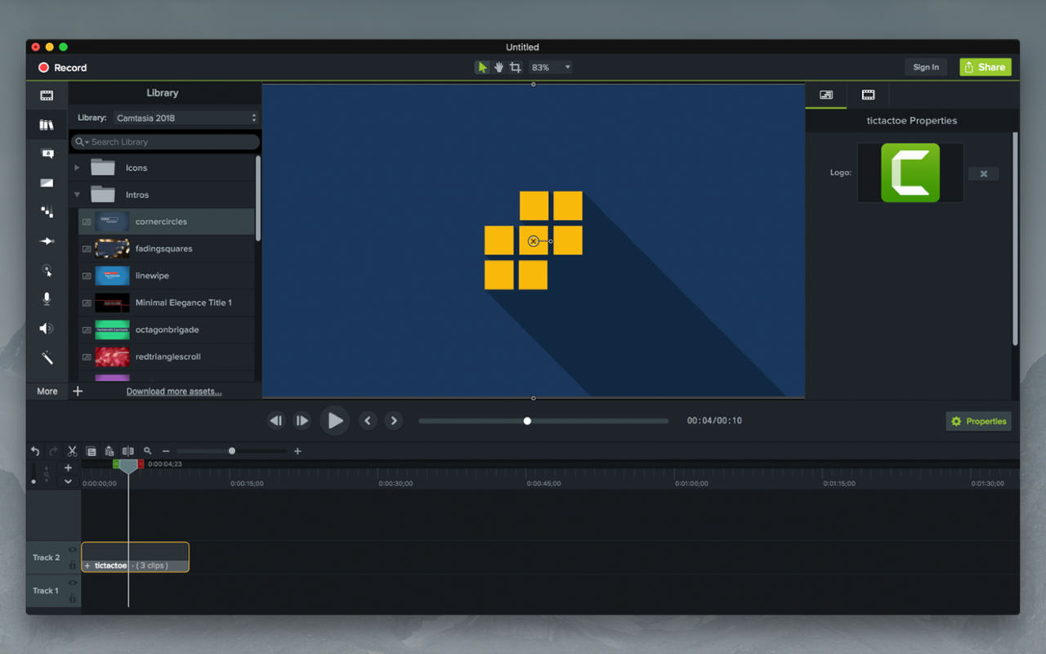Switch to visual properties tab
Viewport: 1046px width, 654px height.
pyautogui.click(x=826, y=95)
